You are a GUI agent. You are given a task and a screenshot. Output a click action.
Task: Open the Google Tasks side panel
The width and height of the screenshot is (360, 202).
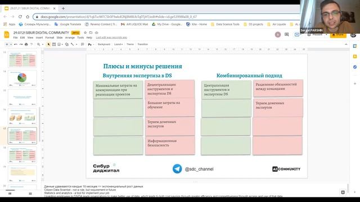[355, 67]
